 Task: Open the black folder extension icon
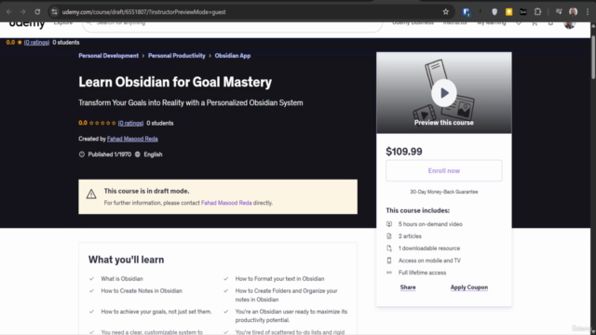[x=523, y=12]
